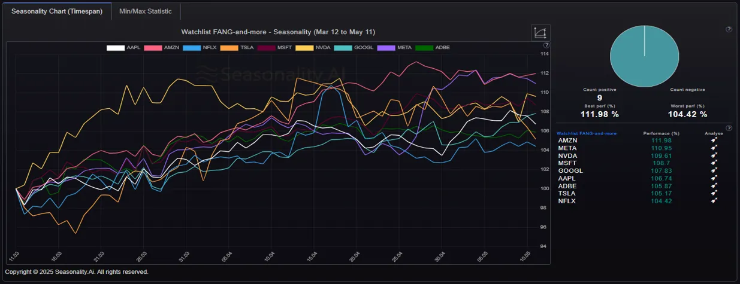
Task: Select NFLX in the watchlist table
Action: [566, 201]
